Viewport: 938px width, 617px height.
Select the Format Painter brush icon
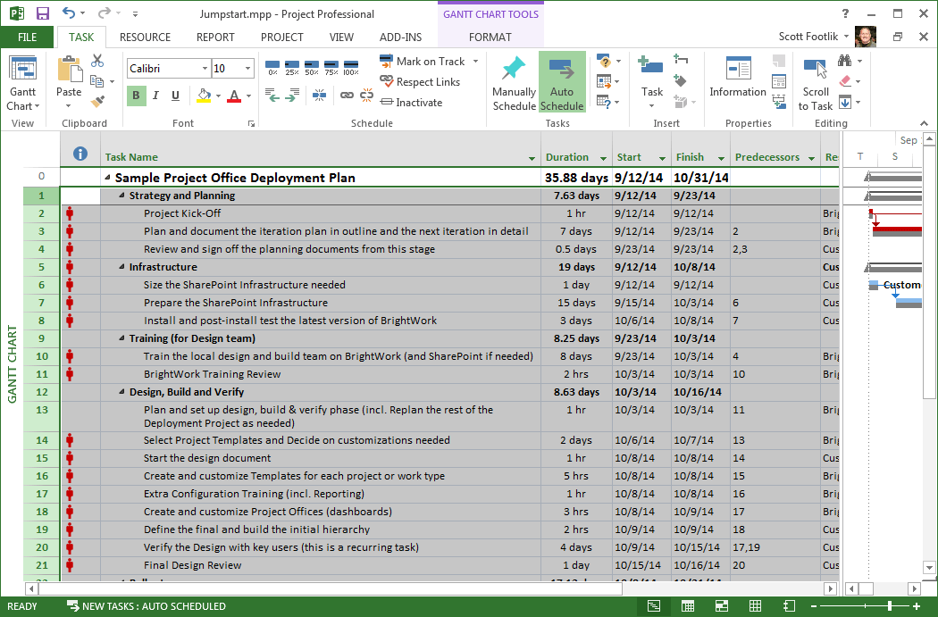coord(97,102)
